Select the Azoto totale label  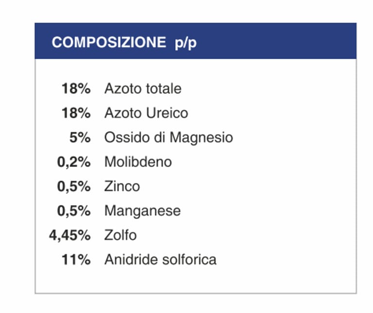pos(143,89)
